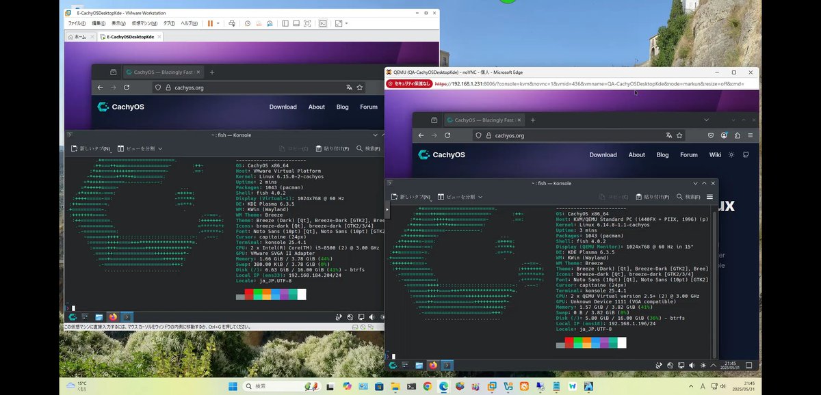This screenshot has width=821, height=395.
Task: Click Download link in VMware guest CachyOS site
Action: coord(283,107)
